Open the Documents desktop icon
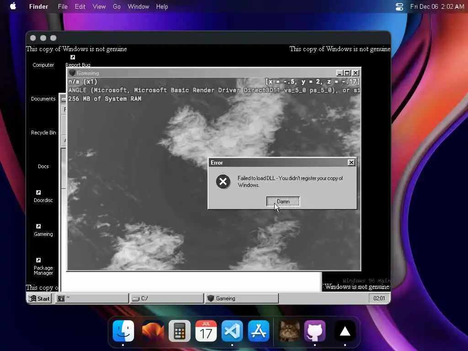Viewport: 468px width, 351px height. (43, 99)
